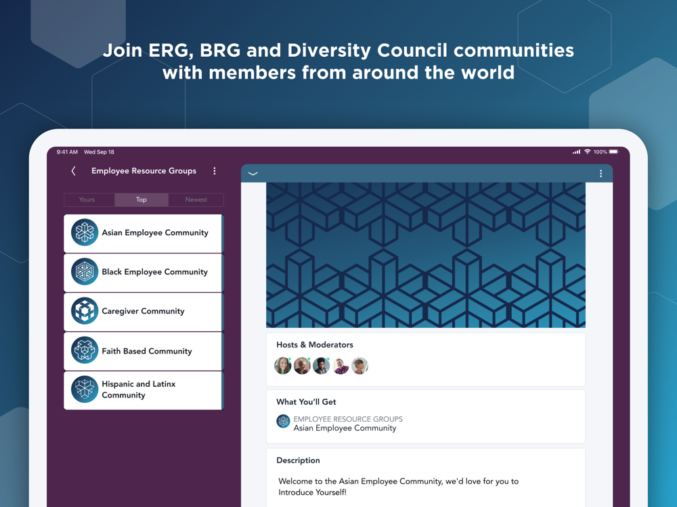Open the Asian Employee Community row

tap(144, 233)
